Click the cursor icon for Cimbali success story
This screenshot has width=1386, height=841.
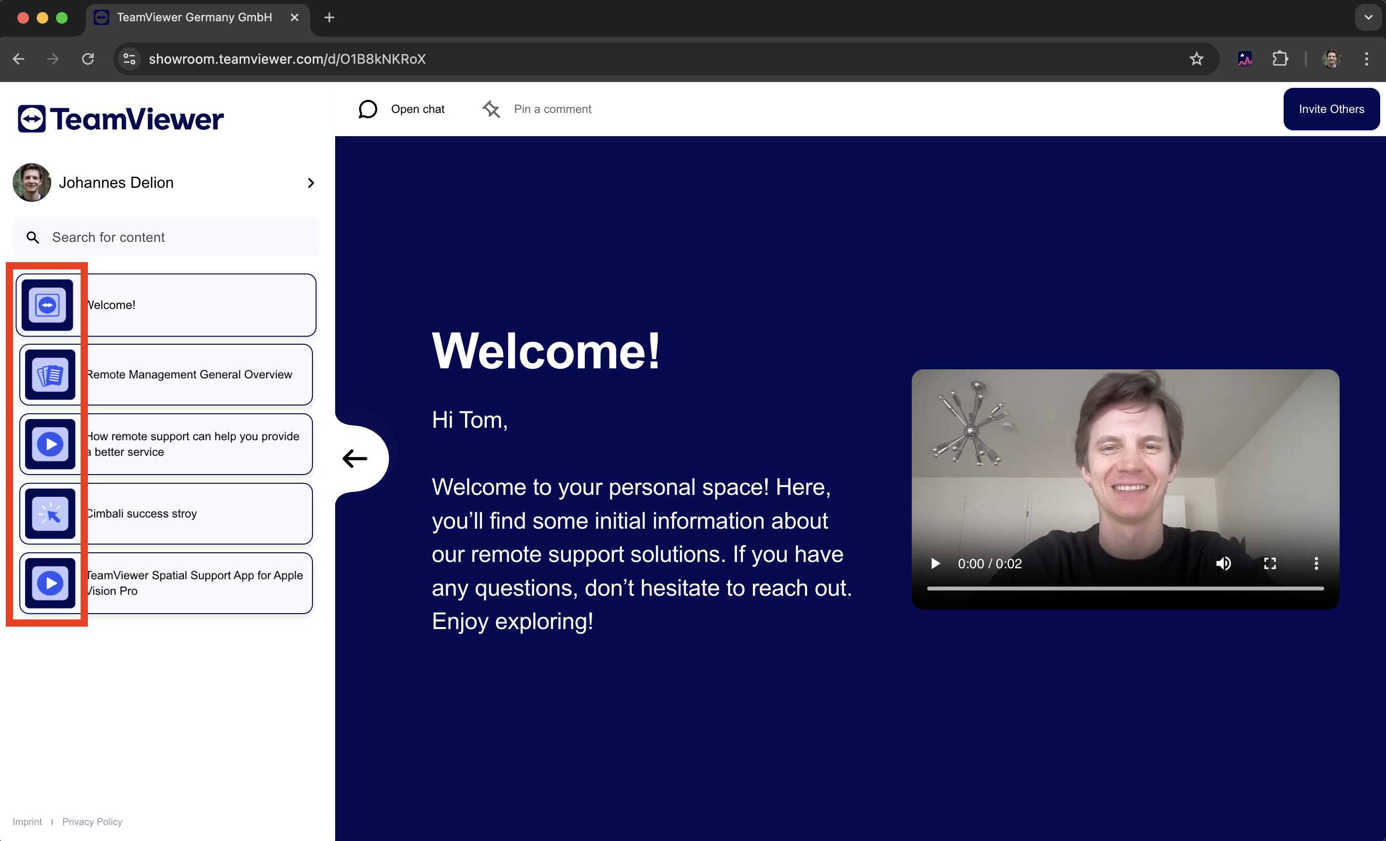50,514
